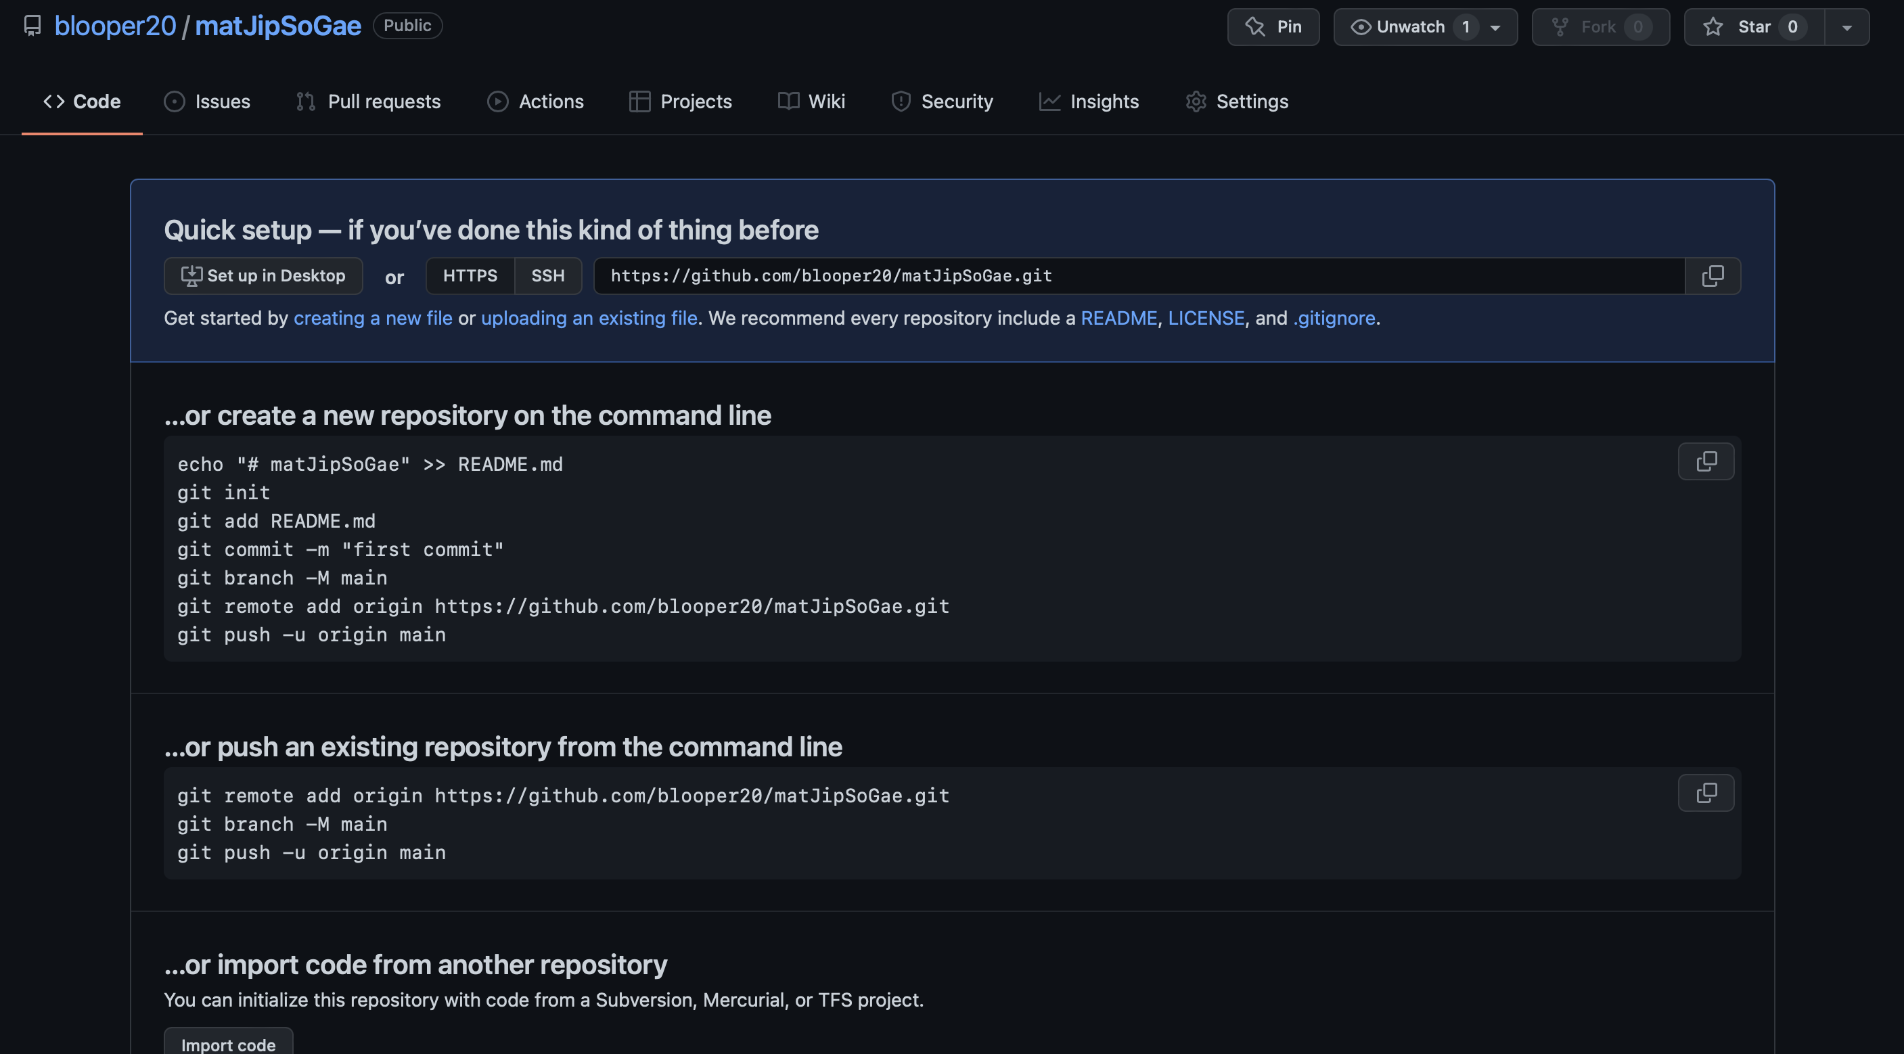1904x1054 pixels.
Task: Switch clone URL to SSH
Action: click(547, 276)
